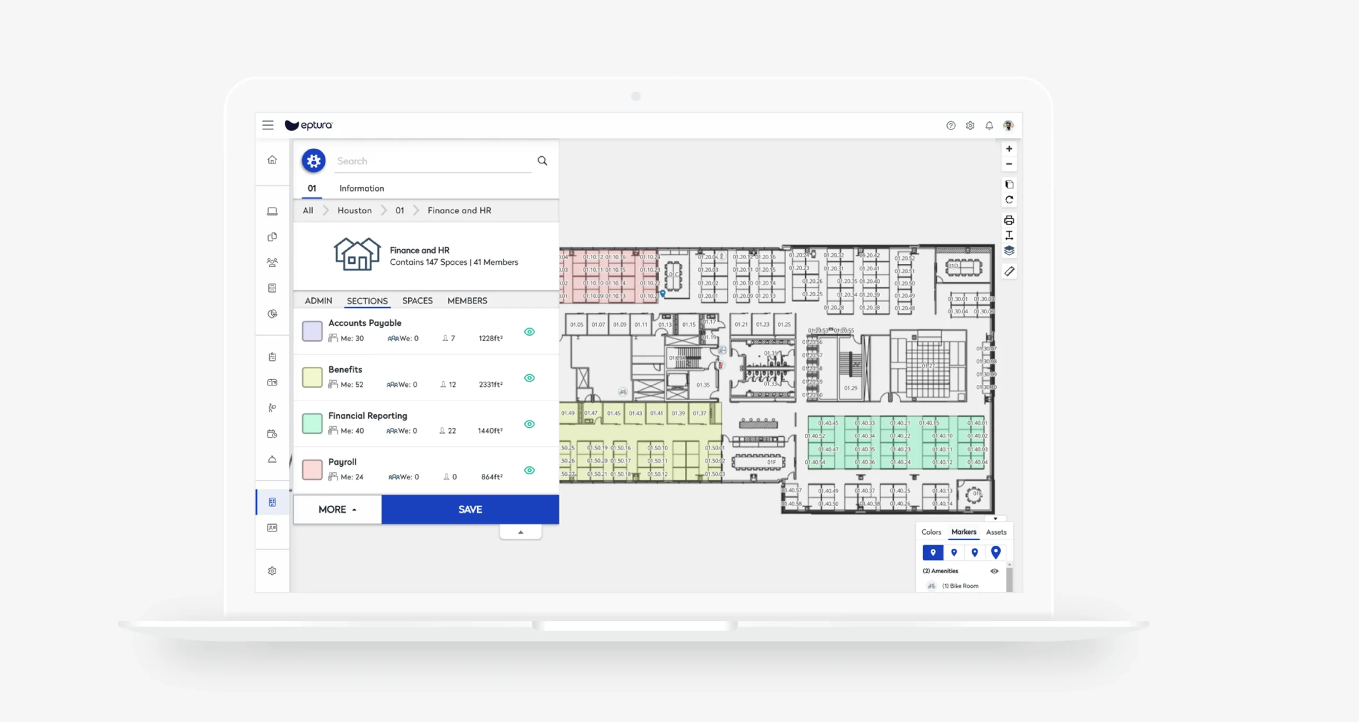The width and height of the screenshot is (1359, 724).
Task: Click the Payroll pink color swatch
Action: click(x=312, y=470)
